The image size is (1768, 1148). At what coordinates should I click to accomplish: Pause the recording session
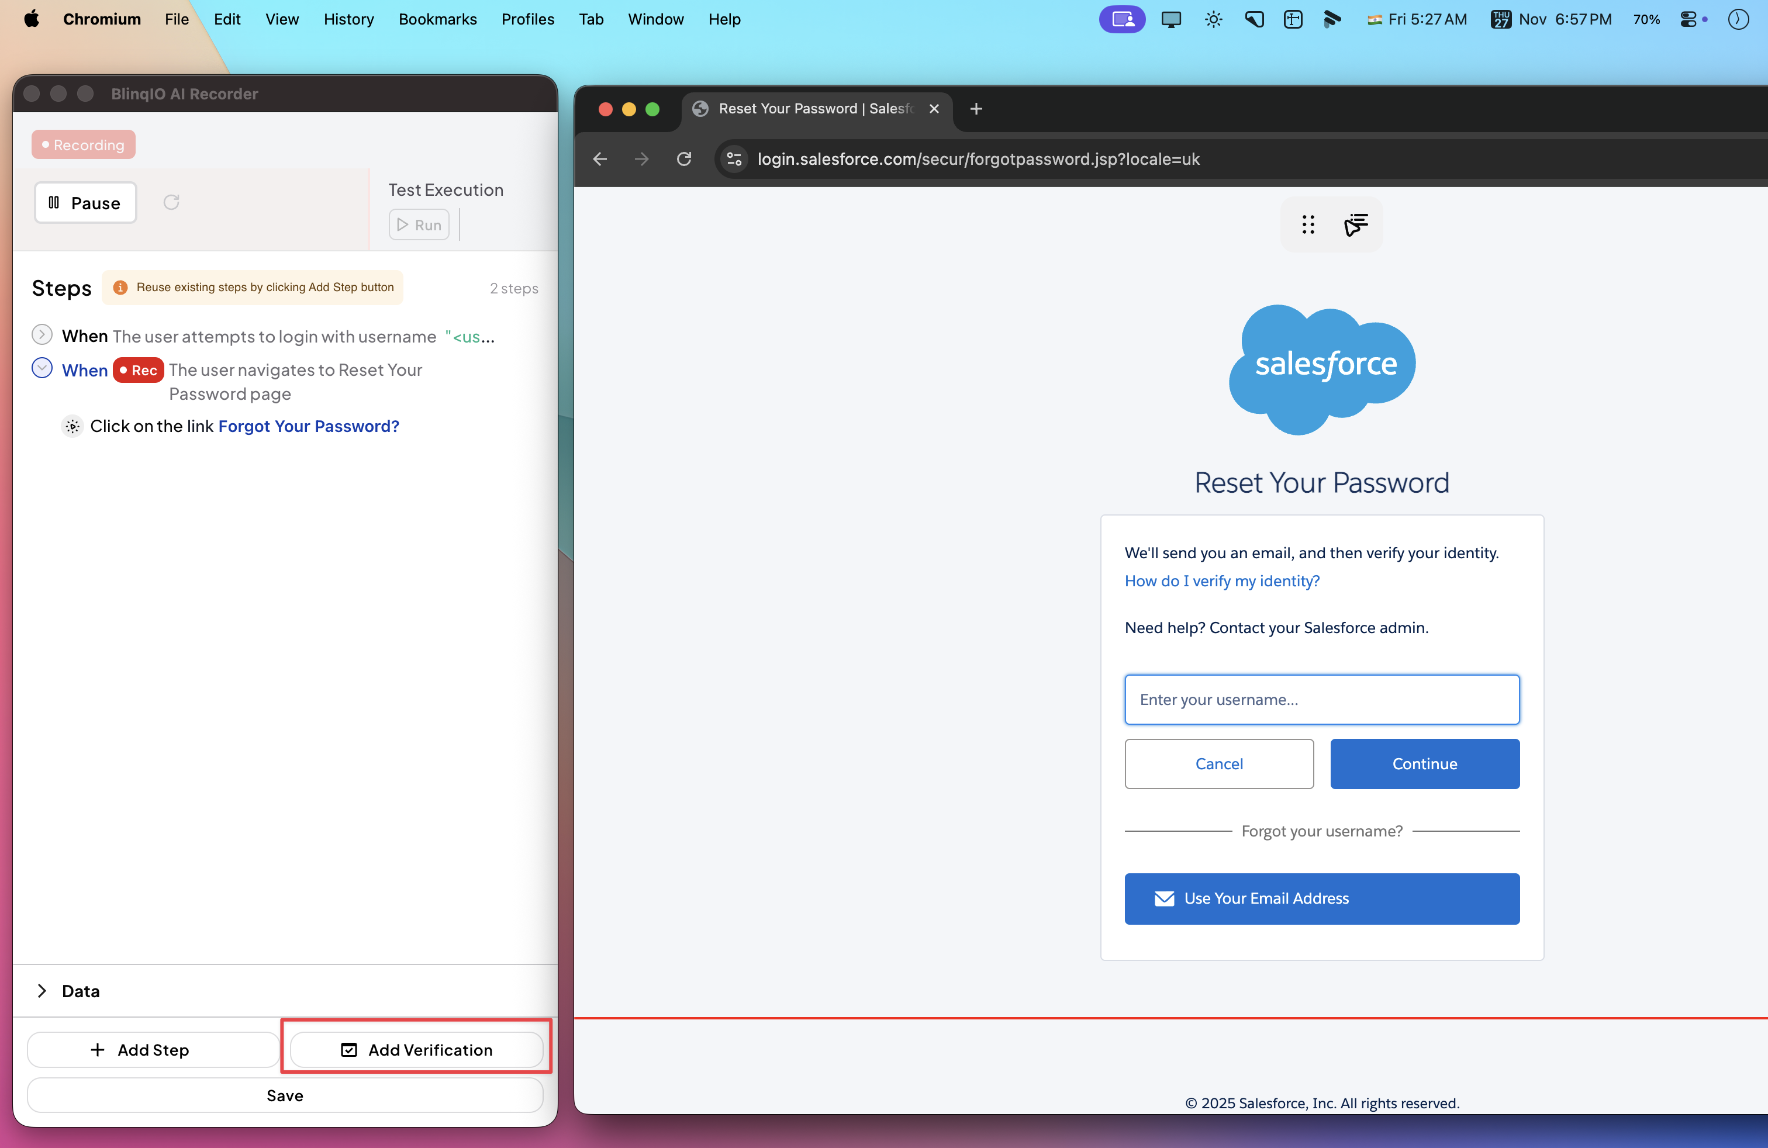coord(85,203)
